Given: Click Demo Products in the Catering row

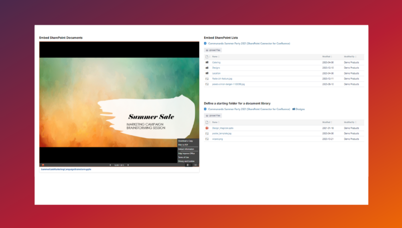Looking at the screenshot, I should (x=351, y=62).
